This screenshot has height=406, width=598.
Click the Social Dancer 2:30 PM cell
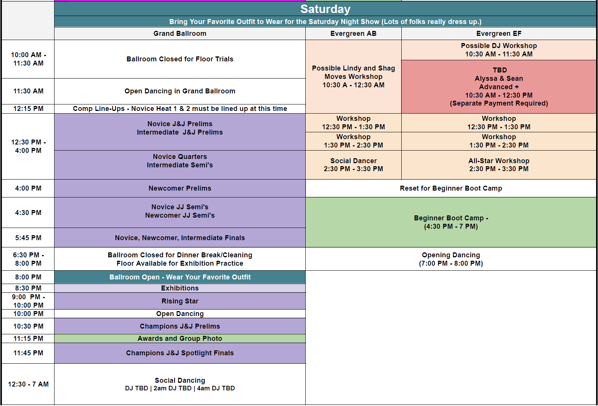pos(353,165)
